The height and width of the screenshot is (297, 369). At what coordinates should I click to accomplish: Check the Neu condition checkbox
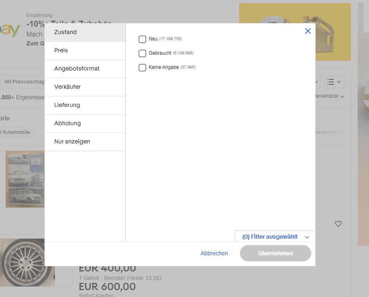[142, 39]
